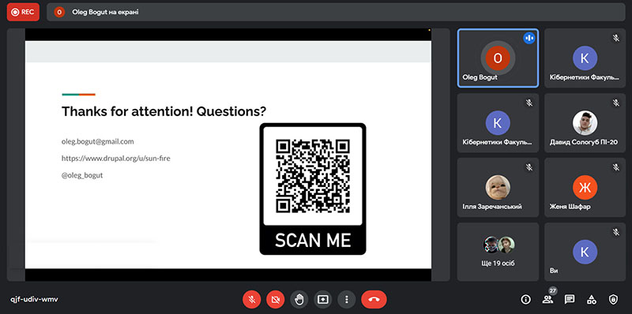632x314 pixels.
Task: Raise hand using the hand icon
Action: 299,300
